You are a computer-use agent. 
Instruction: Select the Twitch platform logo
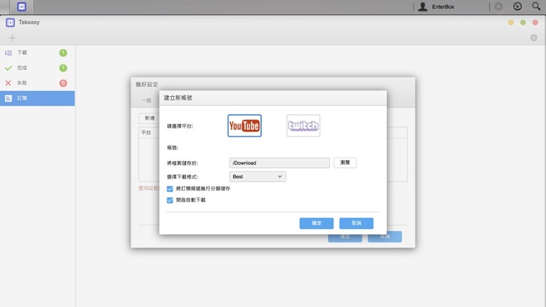tap(303, 126)
